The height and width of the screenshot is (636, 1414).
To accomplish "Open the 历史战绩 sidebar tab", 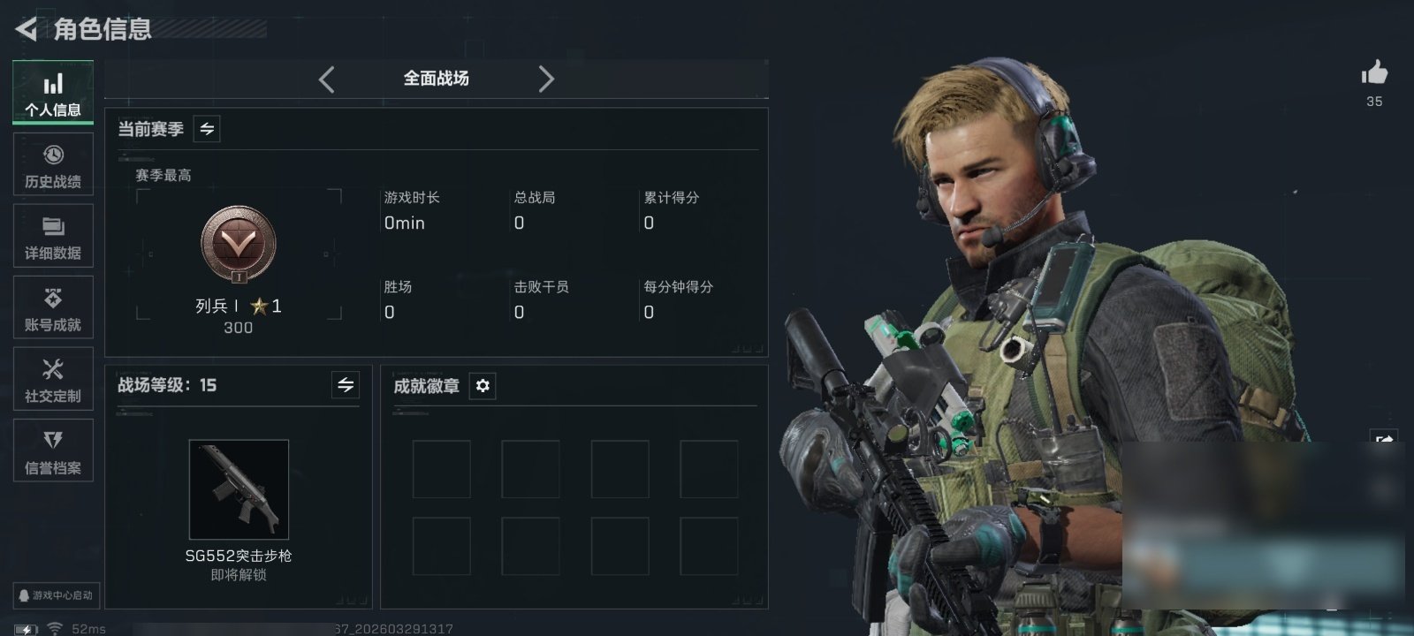I will pos(53,164).
